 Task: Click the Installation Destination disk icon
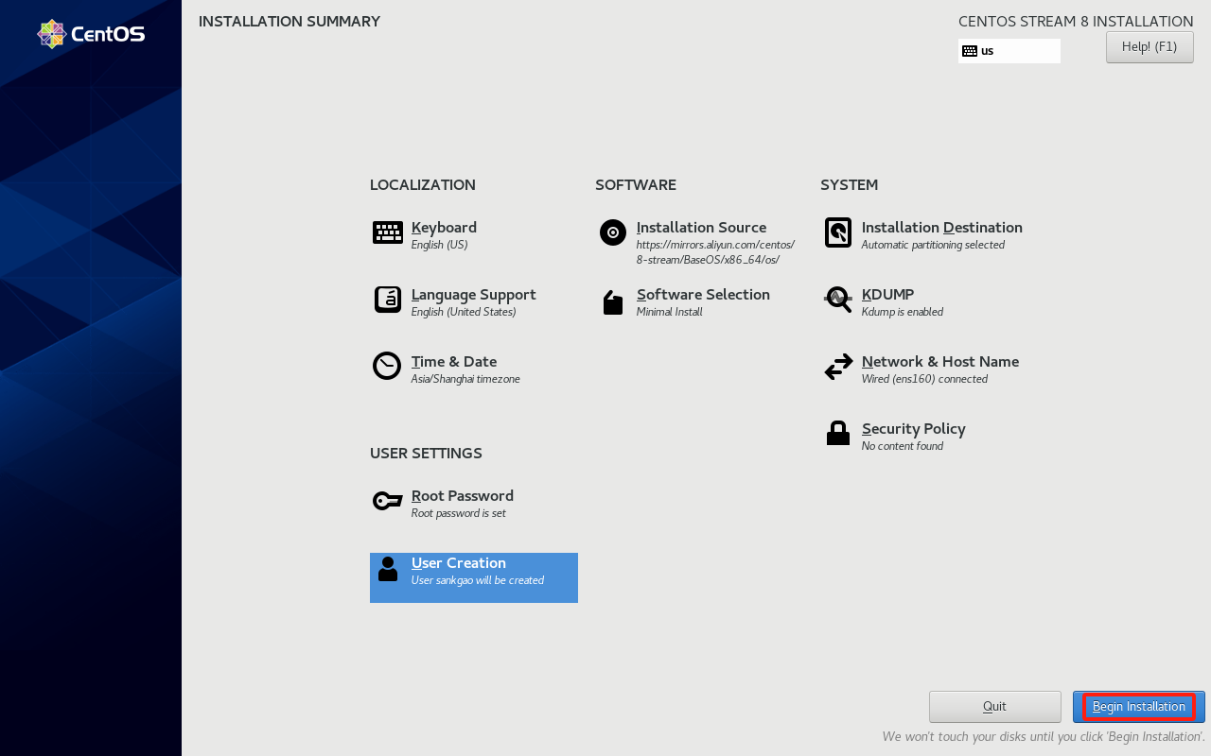pyautogui.click(x=837, y=232)
